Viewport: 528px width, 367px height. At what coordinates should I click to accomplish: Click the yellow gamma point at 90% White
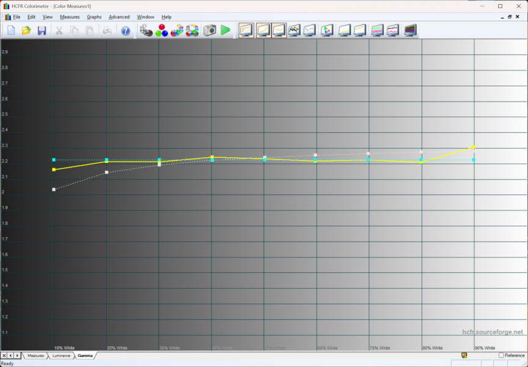coord(474,147)
